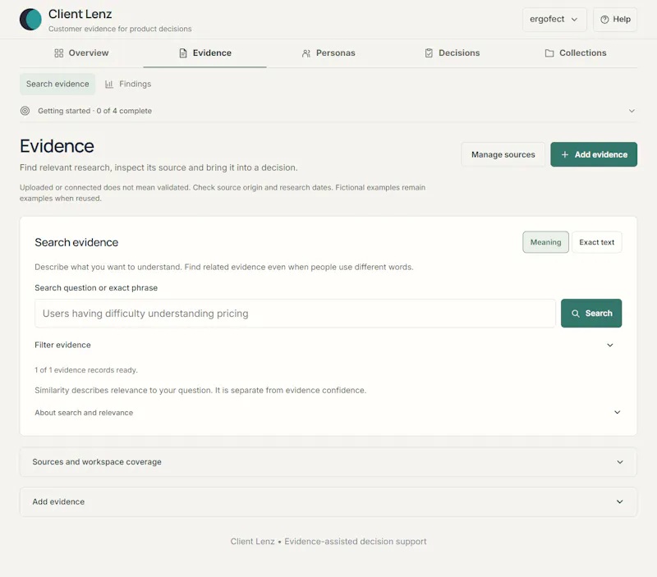This screenshot has width=657, height=577.
Task: Click the magnifier icon in Search button
Action: tap(576, 314)
